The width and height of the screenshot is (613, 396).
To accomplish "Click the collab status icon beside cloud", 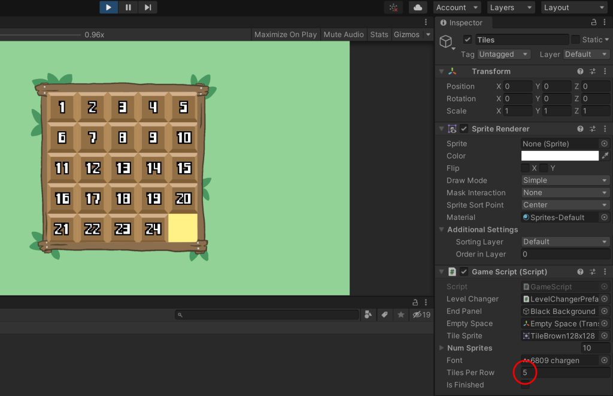I will click(x=393, y=7).
